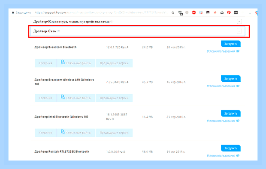
Task: Collapse the Драйвер-Сеть section
Action: tap(239, 31)
